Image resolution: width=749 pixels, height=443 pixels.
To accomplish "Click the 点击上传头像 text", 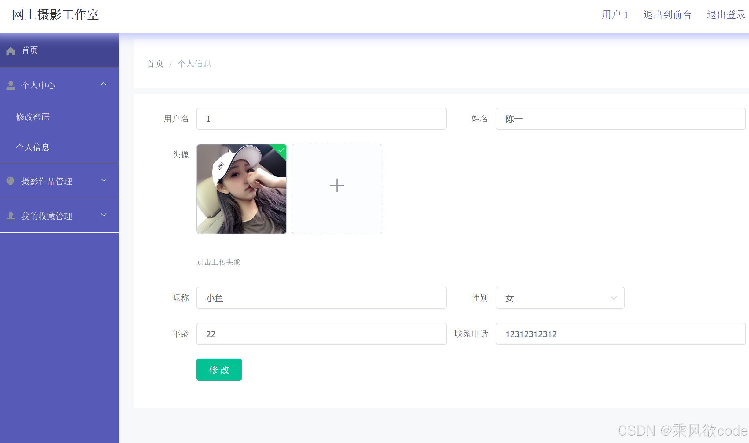I will pyautogui.click(x=218, y=262).
